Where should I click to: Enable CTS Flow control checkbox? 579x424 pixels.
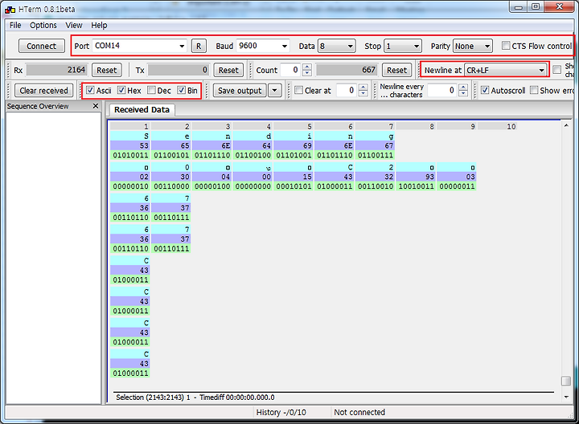point(506,46)
